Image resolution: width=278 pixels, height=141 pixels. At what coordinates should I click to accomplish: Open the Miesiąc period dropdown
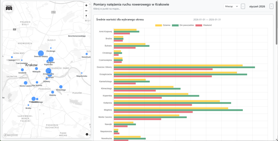(232, 6)
